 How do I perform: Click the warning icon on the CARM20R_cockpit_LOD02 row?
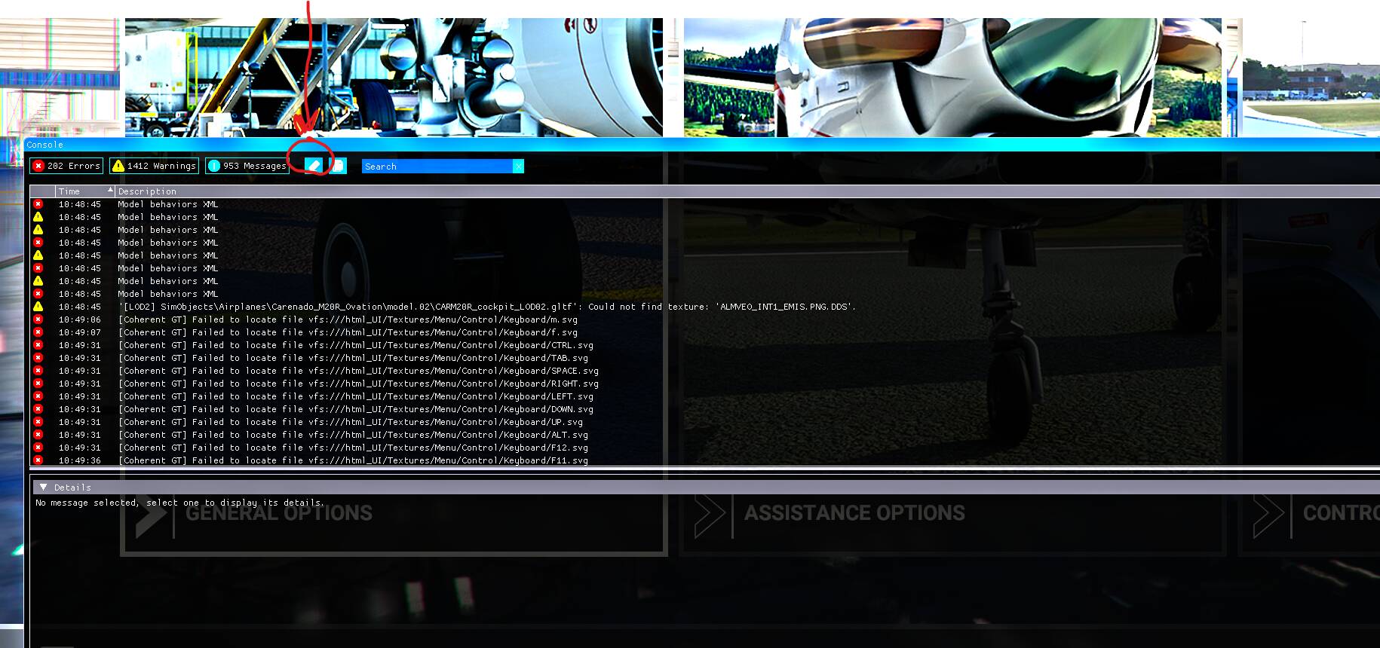point(38,307)
